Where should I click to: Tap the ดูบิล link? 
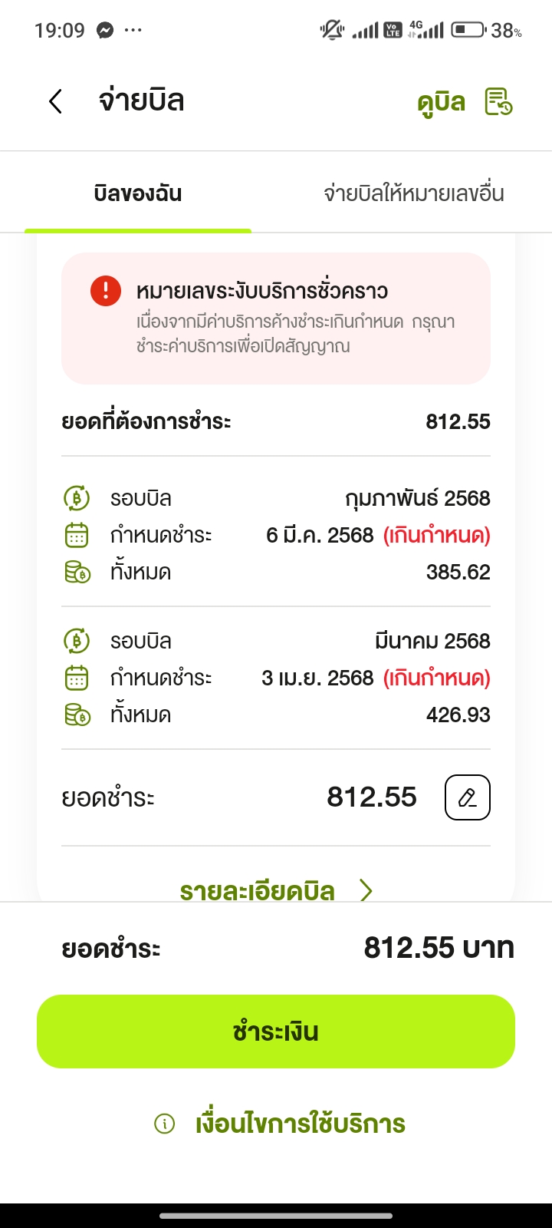coord(441,101)
